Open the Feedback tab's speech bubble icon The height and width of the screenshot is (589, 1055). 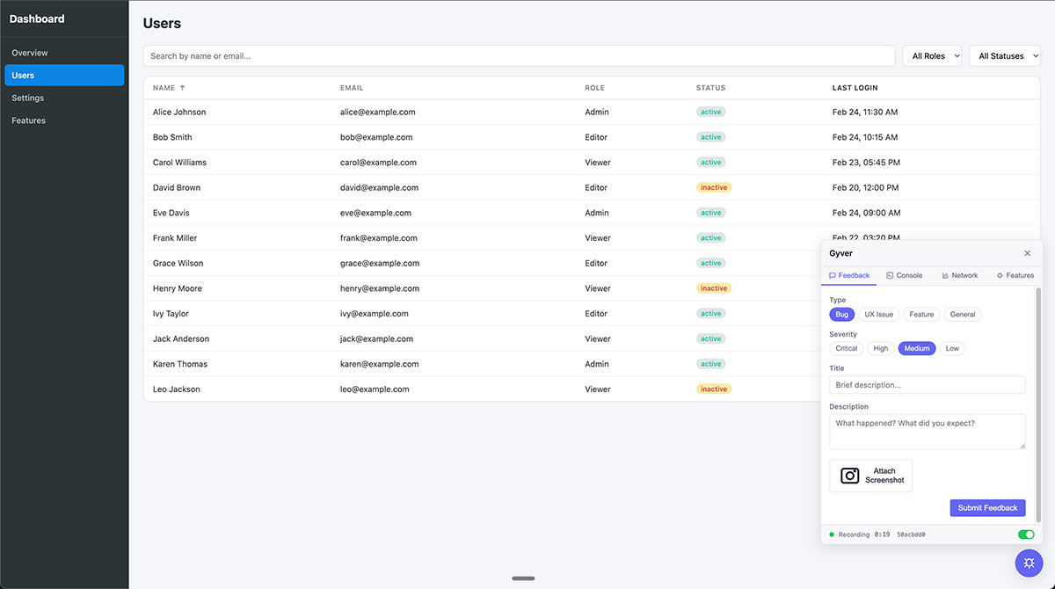pyautogui.click(x=832, y=275)
